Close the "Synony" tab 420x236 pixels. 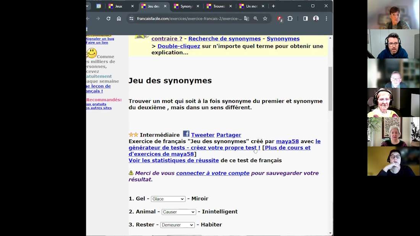(198, 6)
